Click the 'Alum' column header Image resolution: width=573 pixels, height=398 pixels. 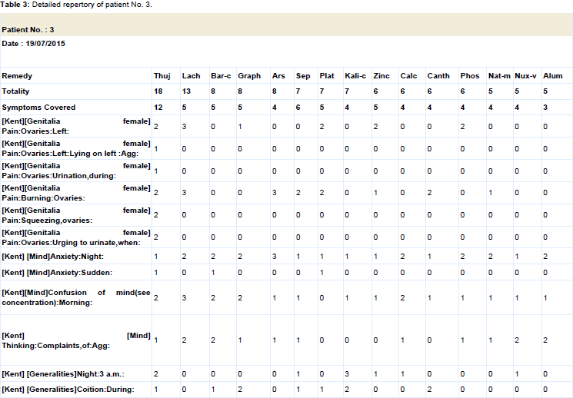553,76
